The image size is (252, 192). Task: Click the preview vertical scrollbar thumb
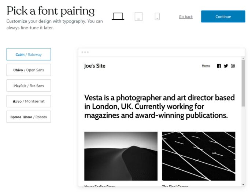tap(243, 83)
